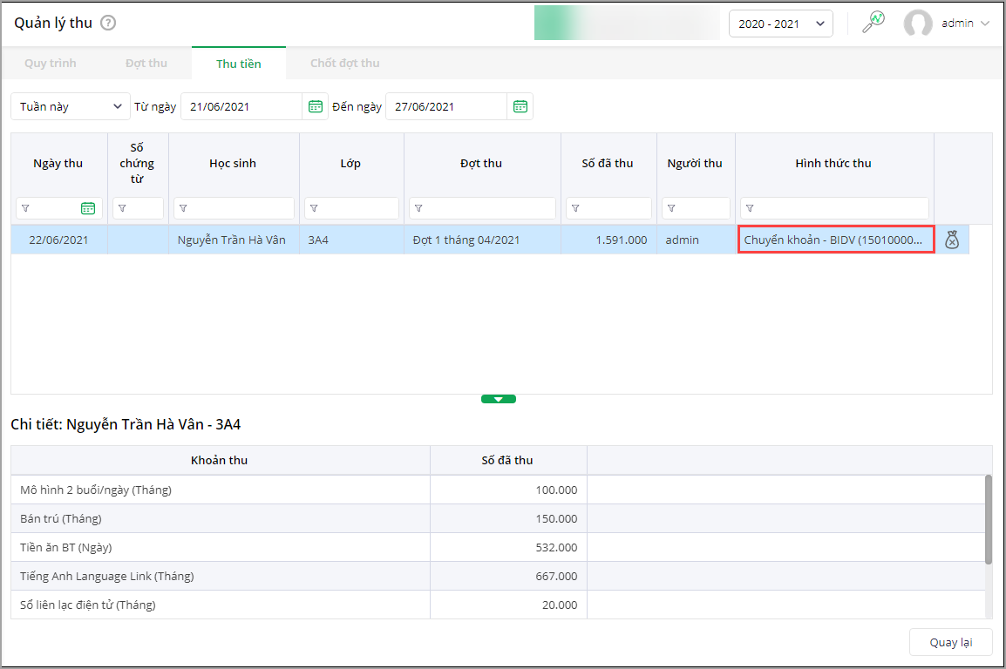Select the Tiền ăn BT (Ngày) row

[x=498, y=547]
